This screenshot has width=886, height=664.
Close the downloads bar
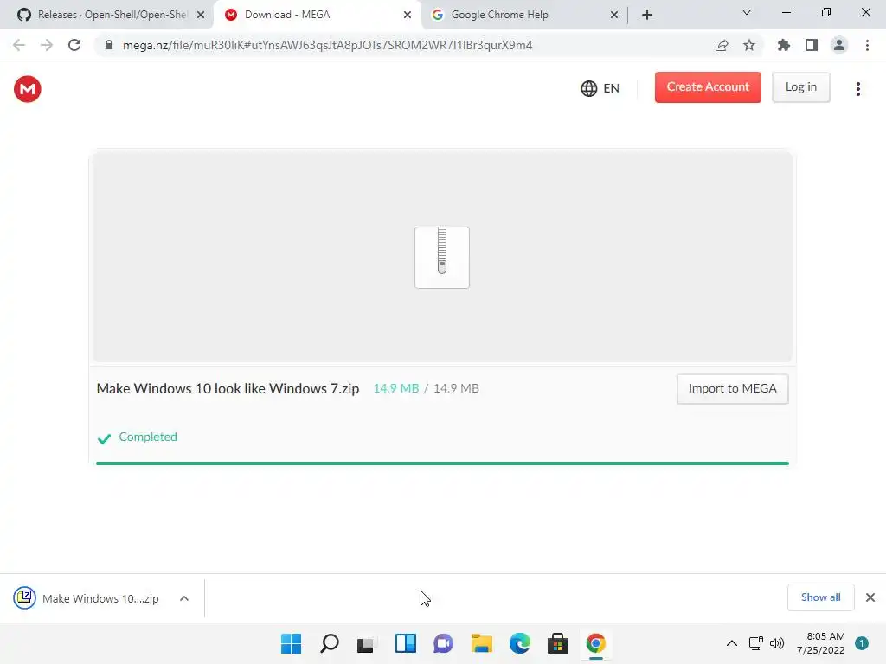[x=870, y=597]
